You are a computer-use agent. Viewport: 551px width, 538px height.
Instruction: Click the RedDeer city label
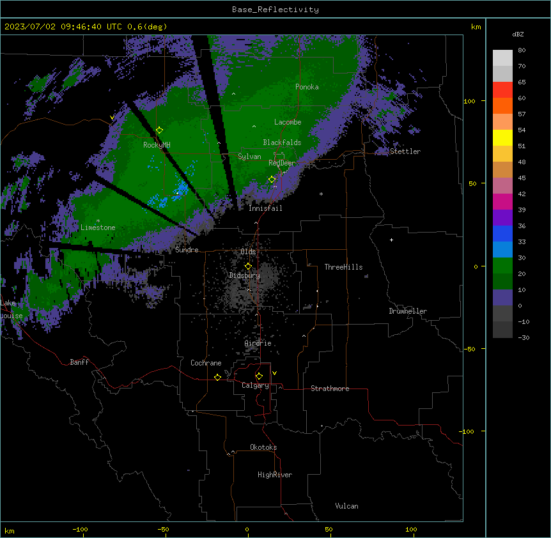click(282, 163)
